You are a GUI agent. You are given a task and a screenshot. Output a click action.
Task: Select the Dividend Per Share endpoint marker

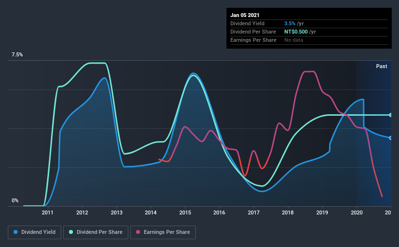(x=391, y=115)
